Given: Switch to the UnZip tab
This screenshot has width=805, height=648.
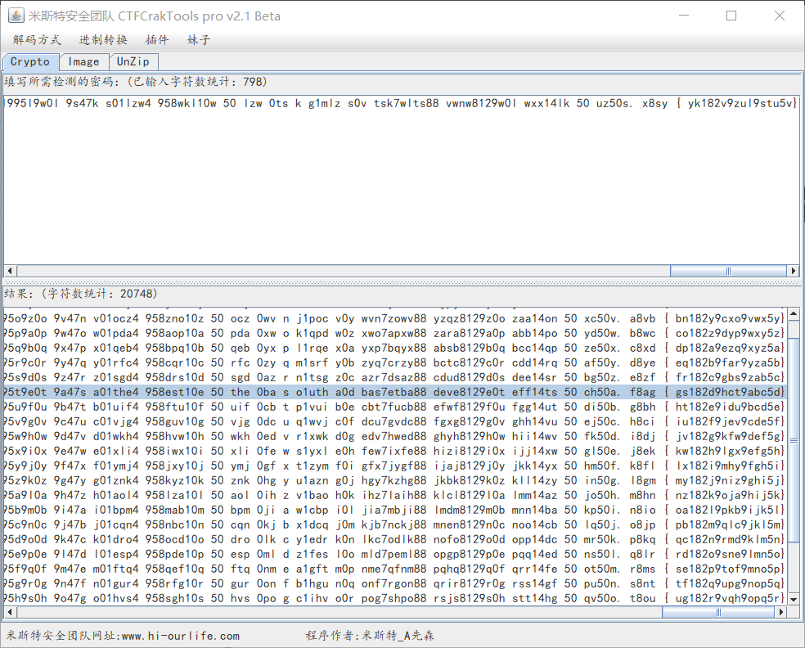Looking at the screenshot, I should [x=133, y=61].
